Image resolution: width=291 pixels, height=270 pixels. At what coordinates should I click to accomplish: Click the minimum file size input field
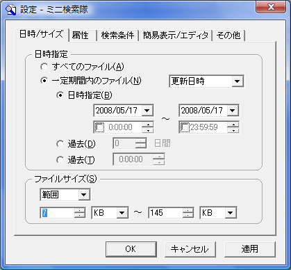tap(58, 213)
